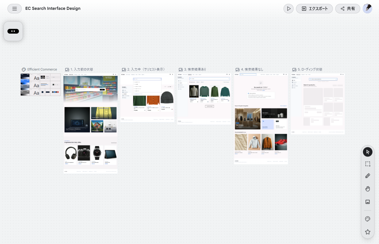Click the star favorites tool
The image size is (379, 244).
(x=368, y=232)
